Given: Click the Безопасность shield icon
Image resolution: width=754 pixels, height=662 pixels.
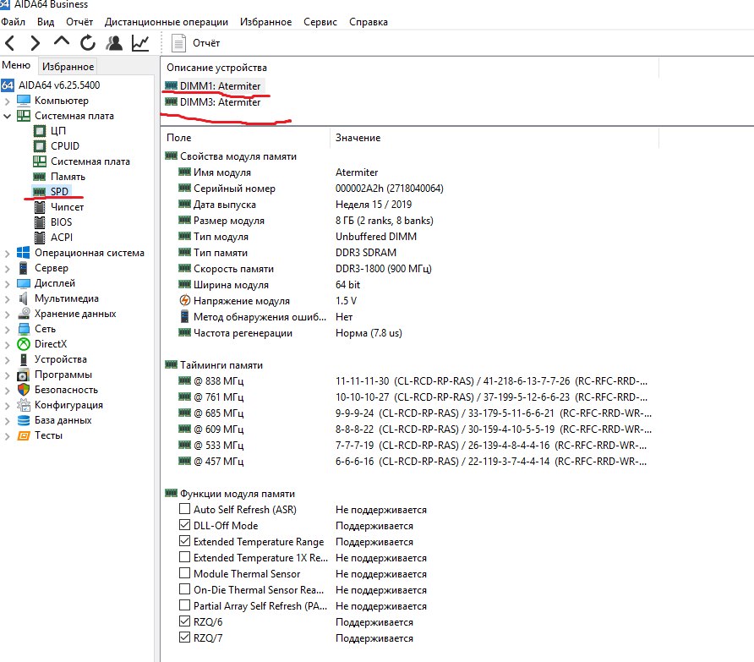Looking at the screenshot, I should 24,390.
